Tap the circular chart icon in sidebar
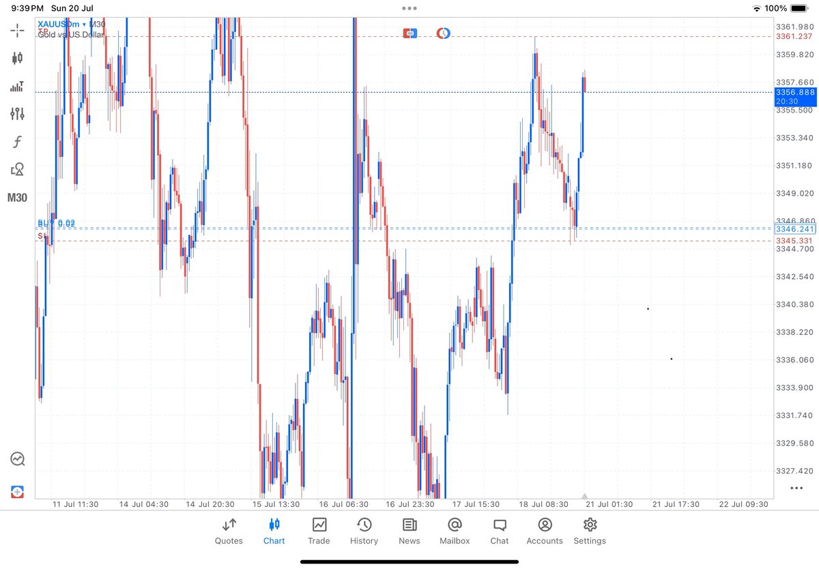 pos(18,458)
